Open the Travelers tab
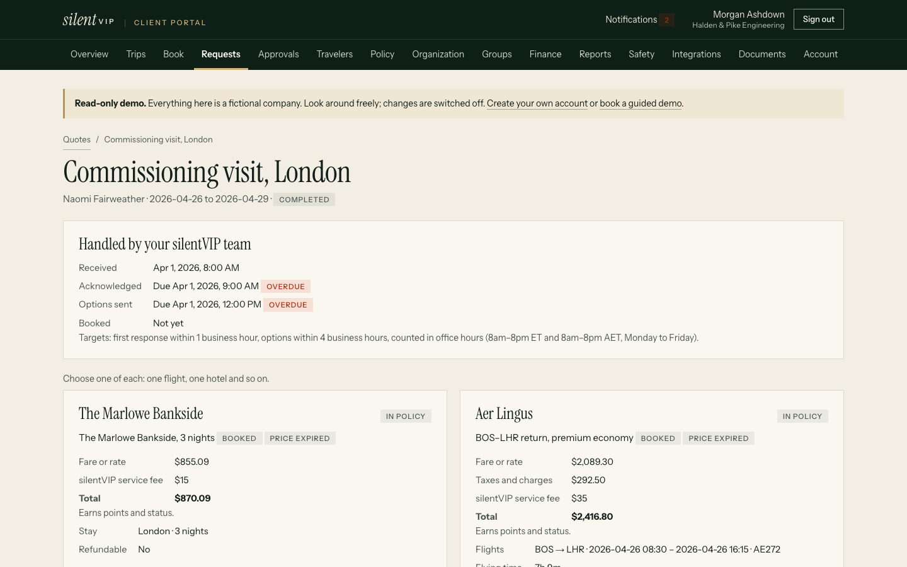This screenshot has height=567, width=907. click(334, 54)
